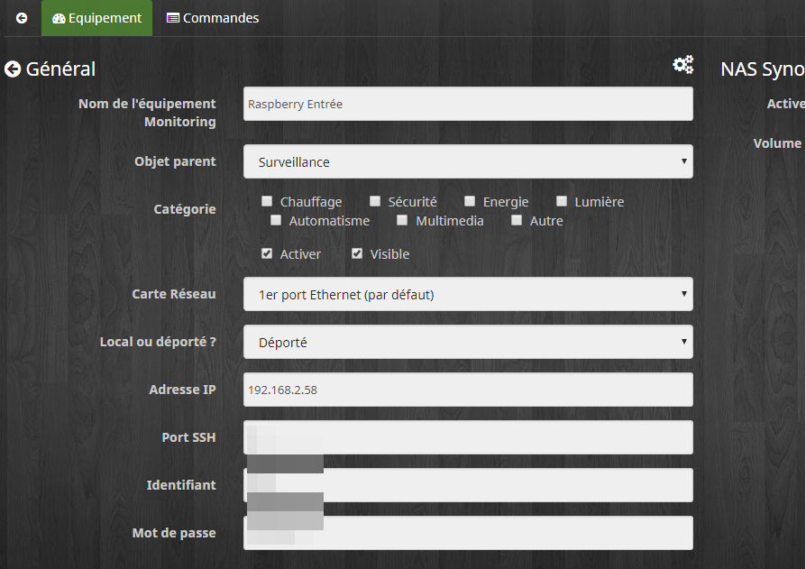Click the Nom de l'équipement field
This screenshot has height=569, width=806.
pos(468,104)
